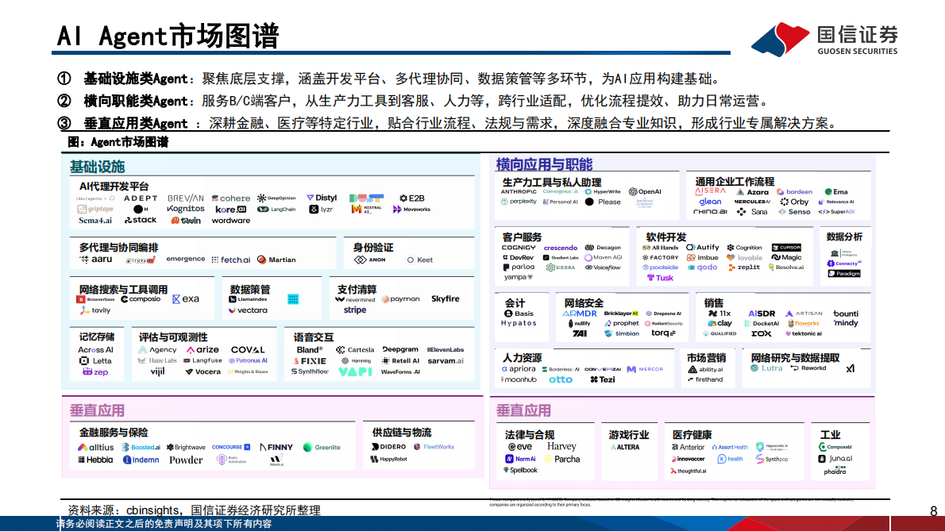
Task: Click the '通用企业工作流程' category label
Action: pos(734,181)
